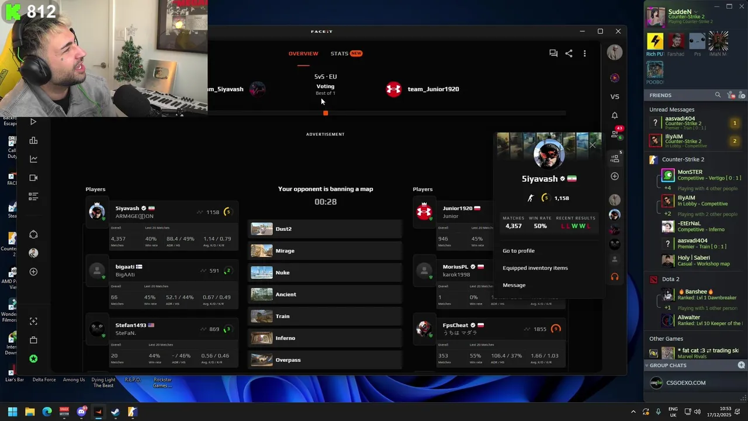Open chat with Banshee under Dota 2
The image size is (748, 421).
pyautogui.click(x=701, y=294)
